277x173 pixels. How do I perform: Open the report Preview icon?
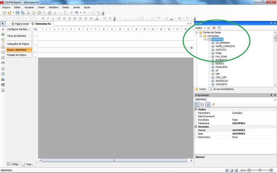click(28, 13)
